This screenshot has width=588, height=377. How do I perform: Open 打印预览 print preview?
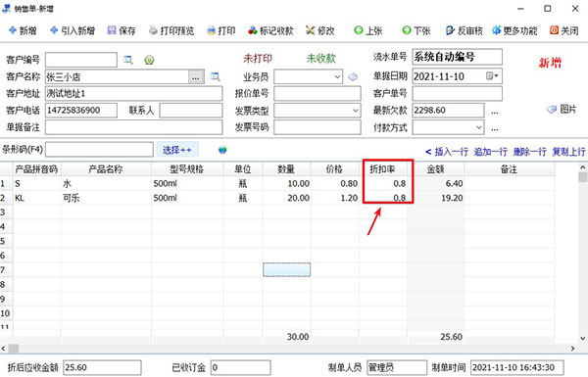(x=171, y=30)
